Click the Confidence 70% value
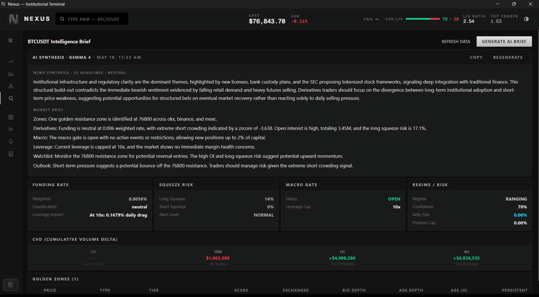Viewport: 539px width, 297px height. coord(522,207)
